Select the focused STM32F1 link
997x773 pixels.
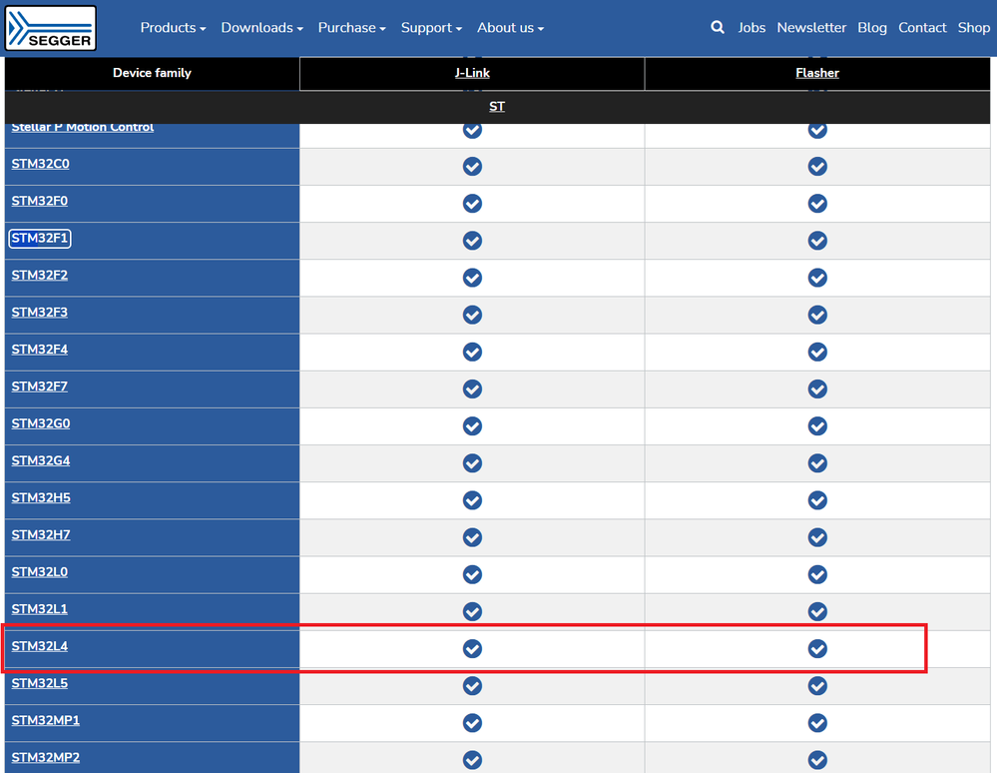point(40,238)
